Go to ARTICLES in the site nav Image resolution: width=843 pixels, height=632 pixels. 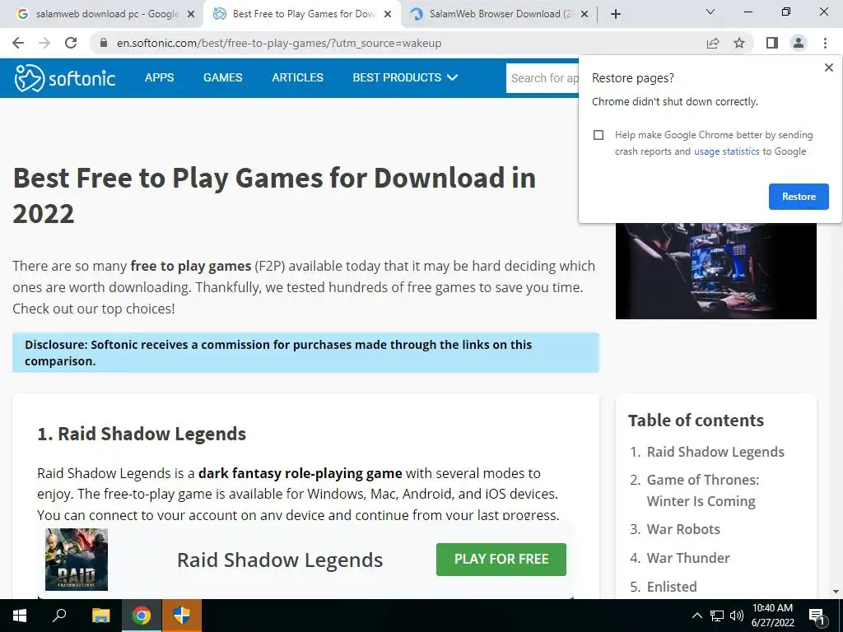coord(297,77)
